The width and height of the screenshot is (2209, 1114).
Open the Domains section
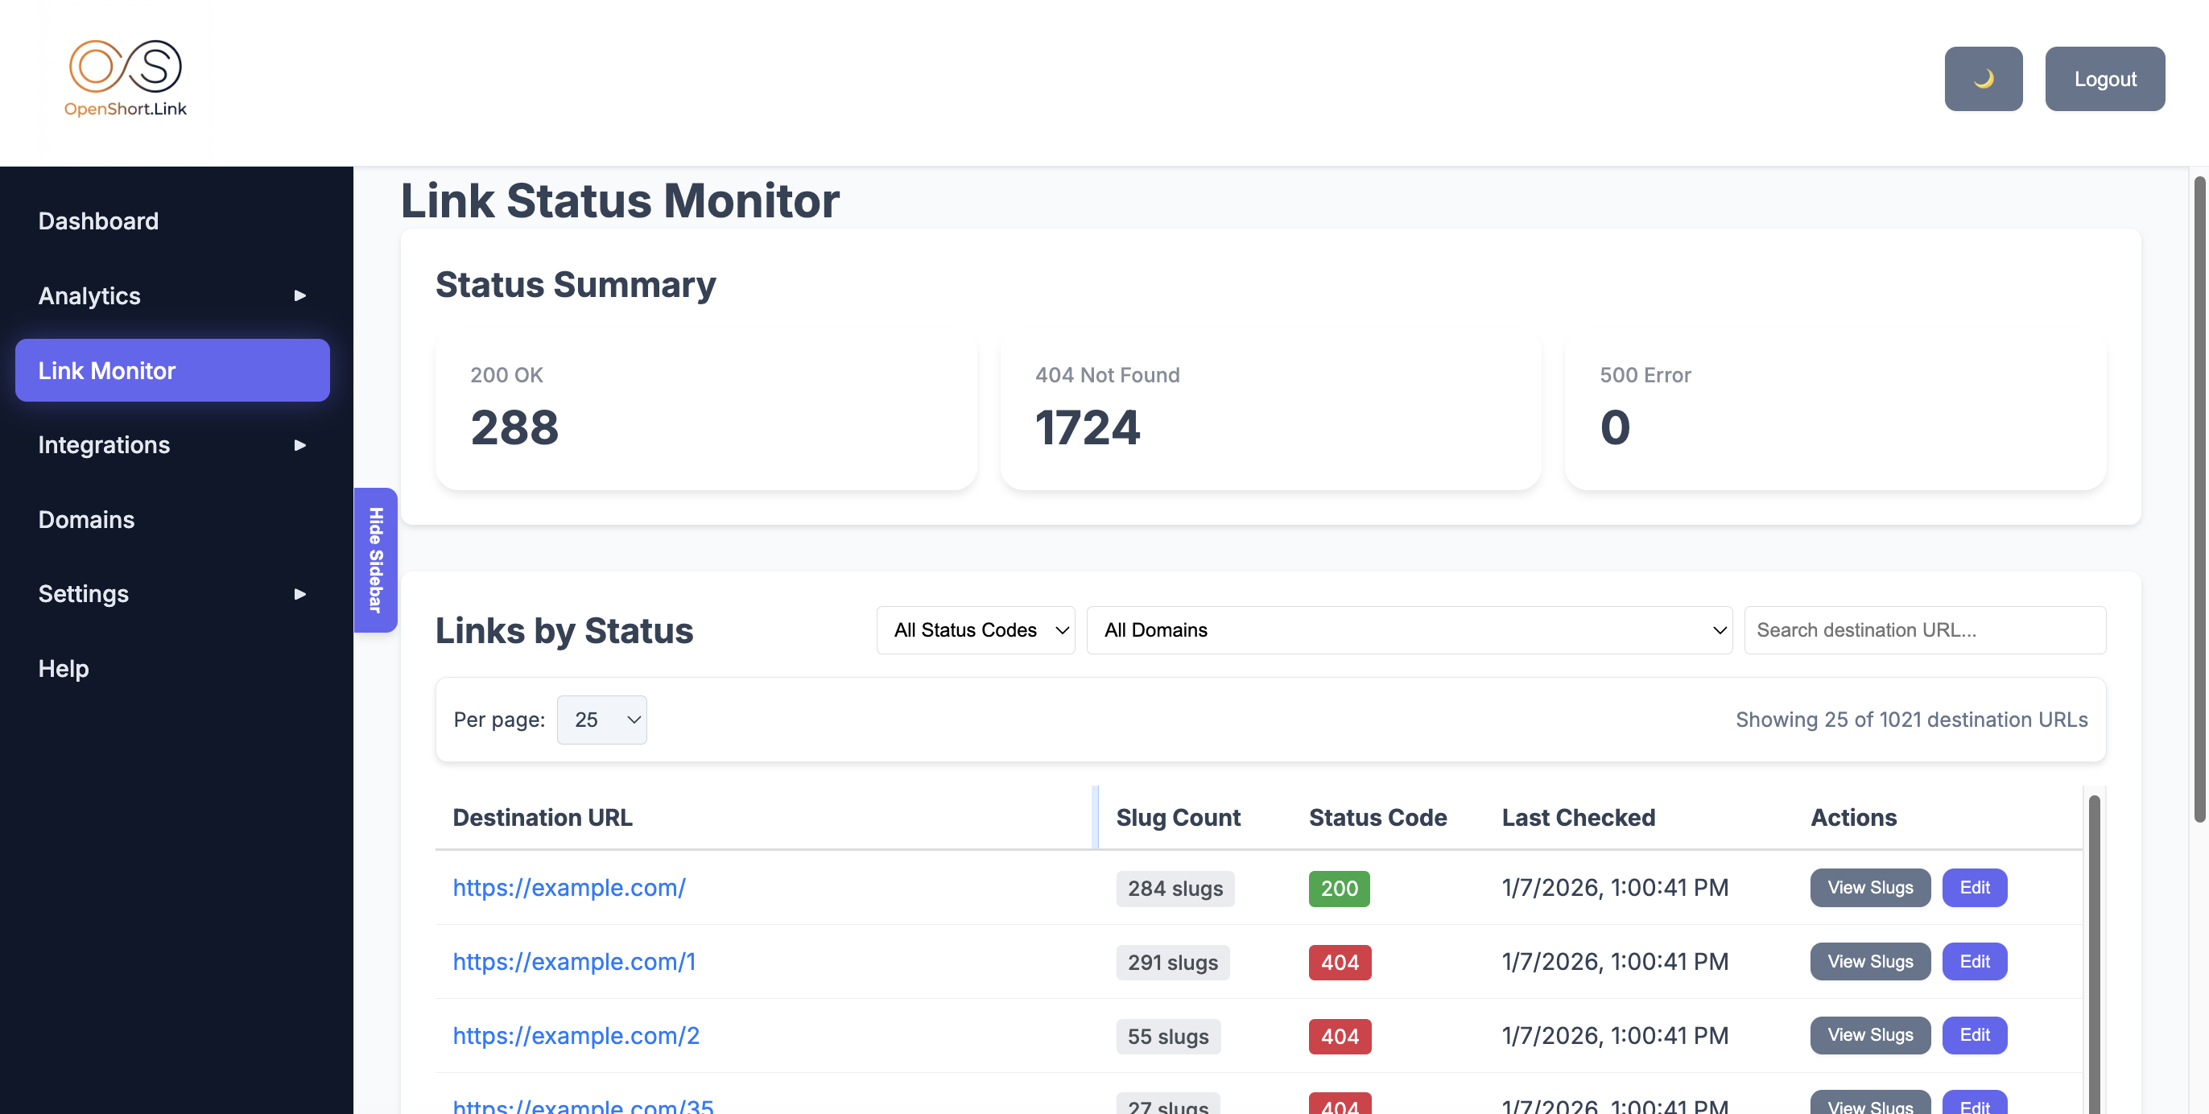(x=86, y=519)
